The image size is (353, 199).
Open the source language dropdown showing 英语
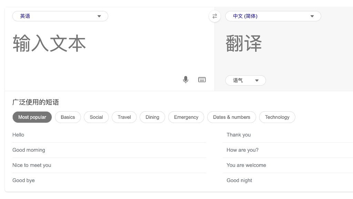tap(60, 16)
